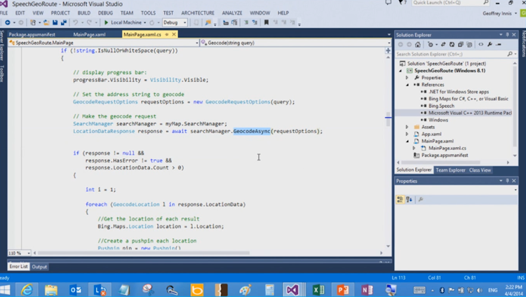This screenshot has width=526, height=297.
Task: Click inside the Search Solution Explorer field
Action: [x=451, y=54]
